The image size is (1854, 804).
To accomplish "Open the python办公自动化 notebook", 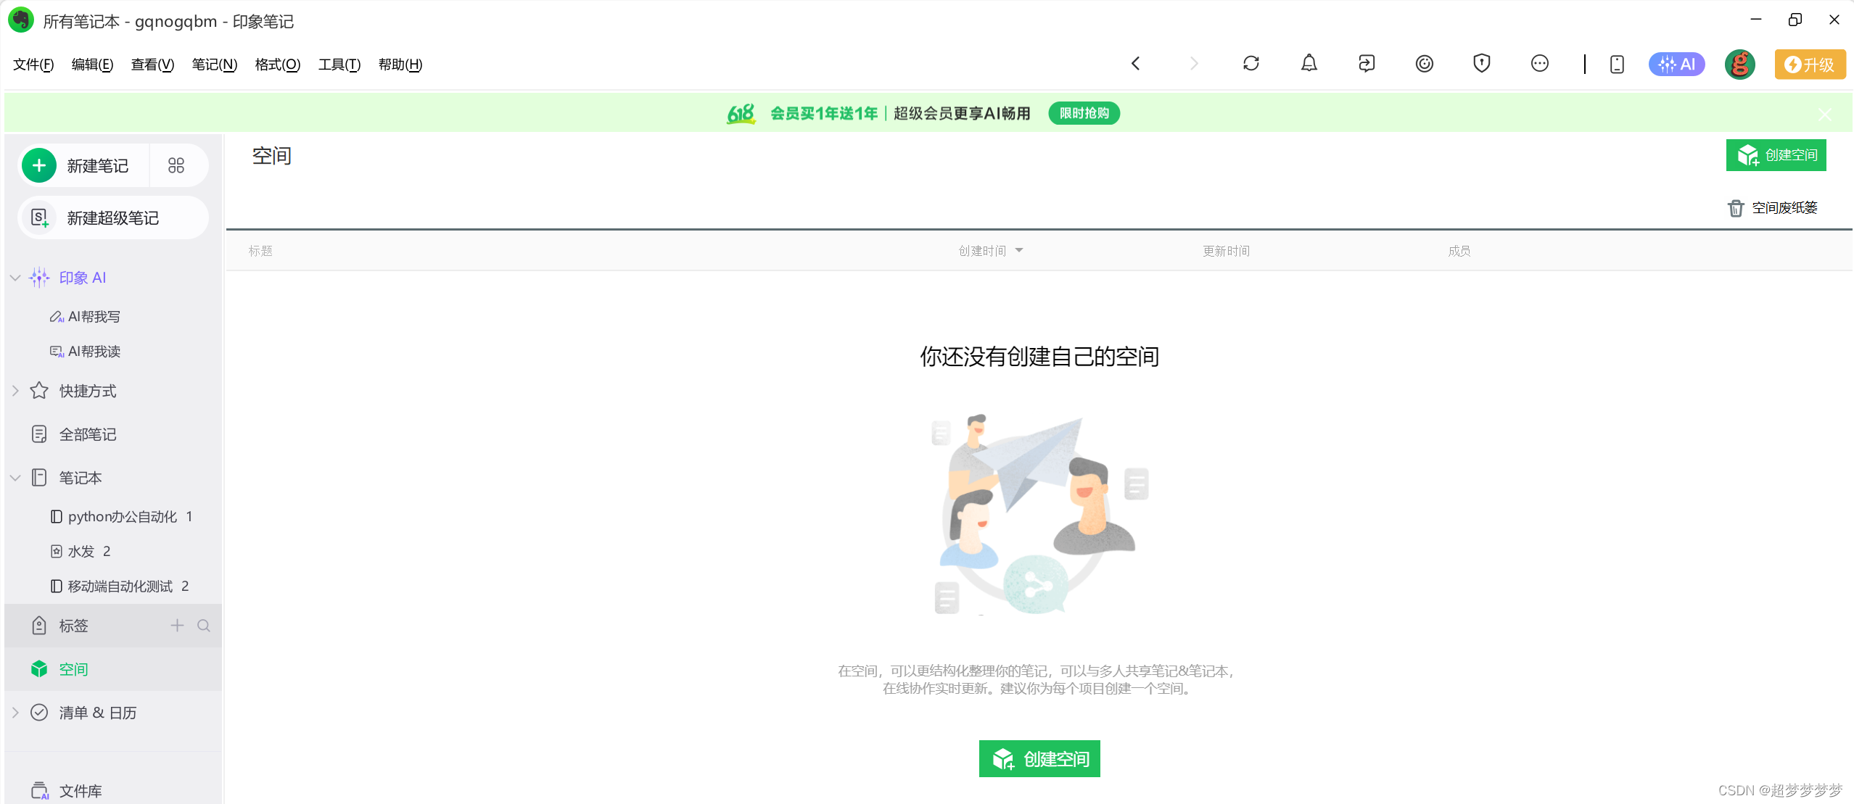I will [x=122, y=517].
